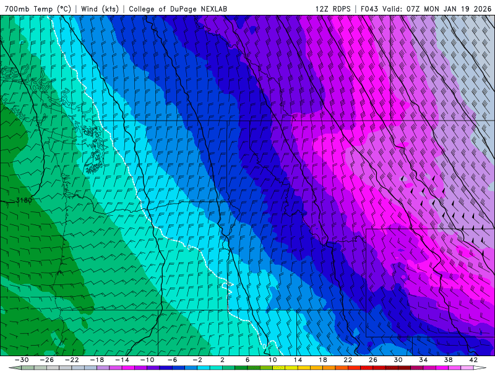Viewport: 495px width, 371px height.
Task: Click the 22 colorbar value
Action: pos(348,360)
